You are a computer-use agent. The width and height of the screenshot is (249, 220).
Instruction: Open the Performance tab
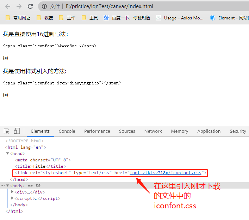click(x=97, y=131)
